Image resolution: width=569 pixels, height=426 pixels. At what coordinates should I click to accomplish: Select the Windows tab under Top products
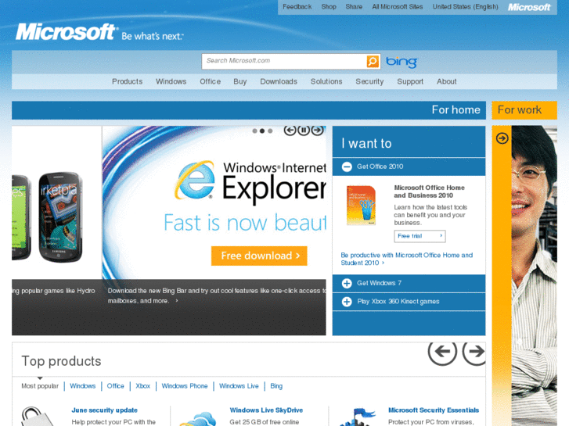(82, 386)
